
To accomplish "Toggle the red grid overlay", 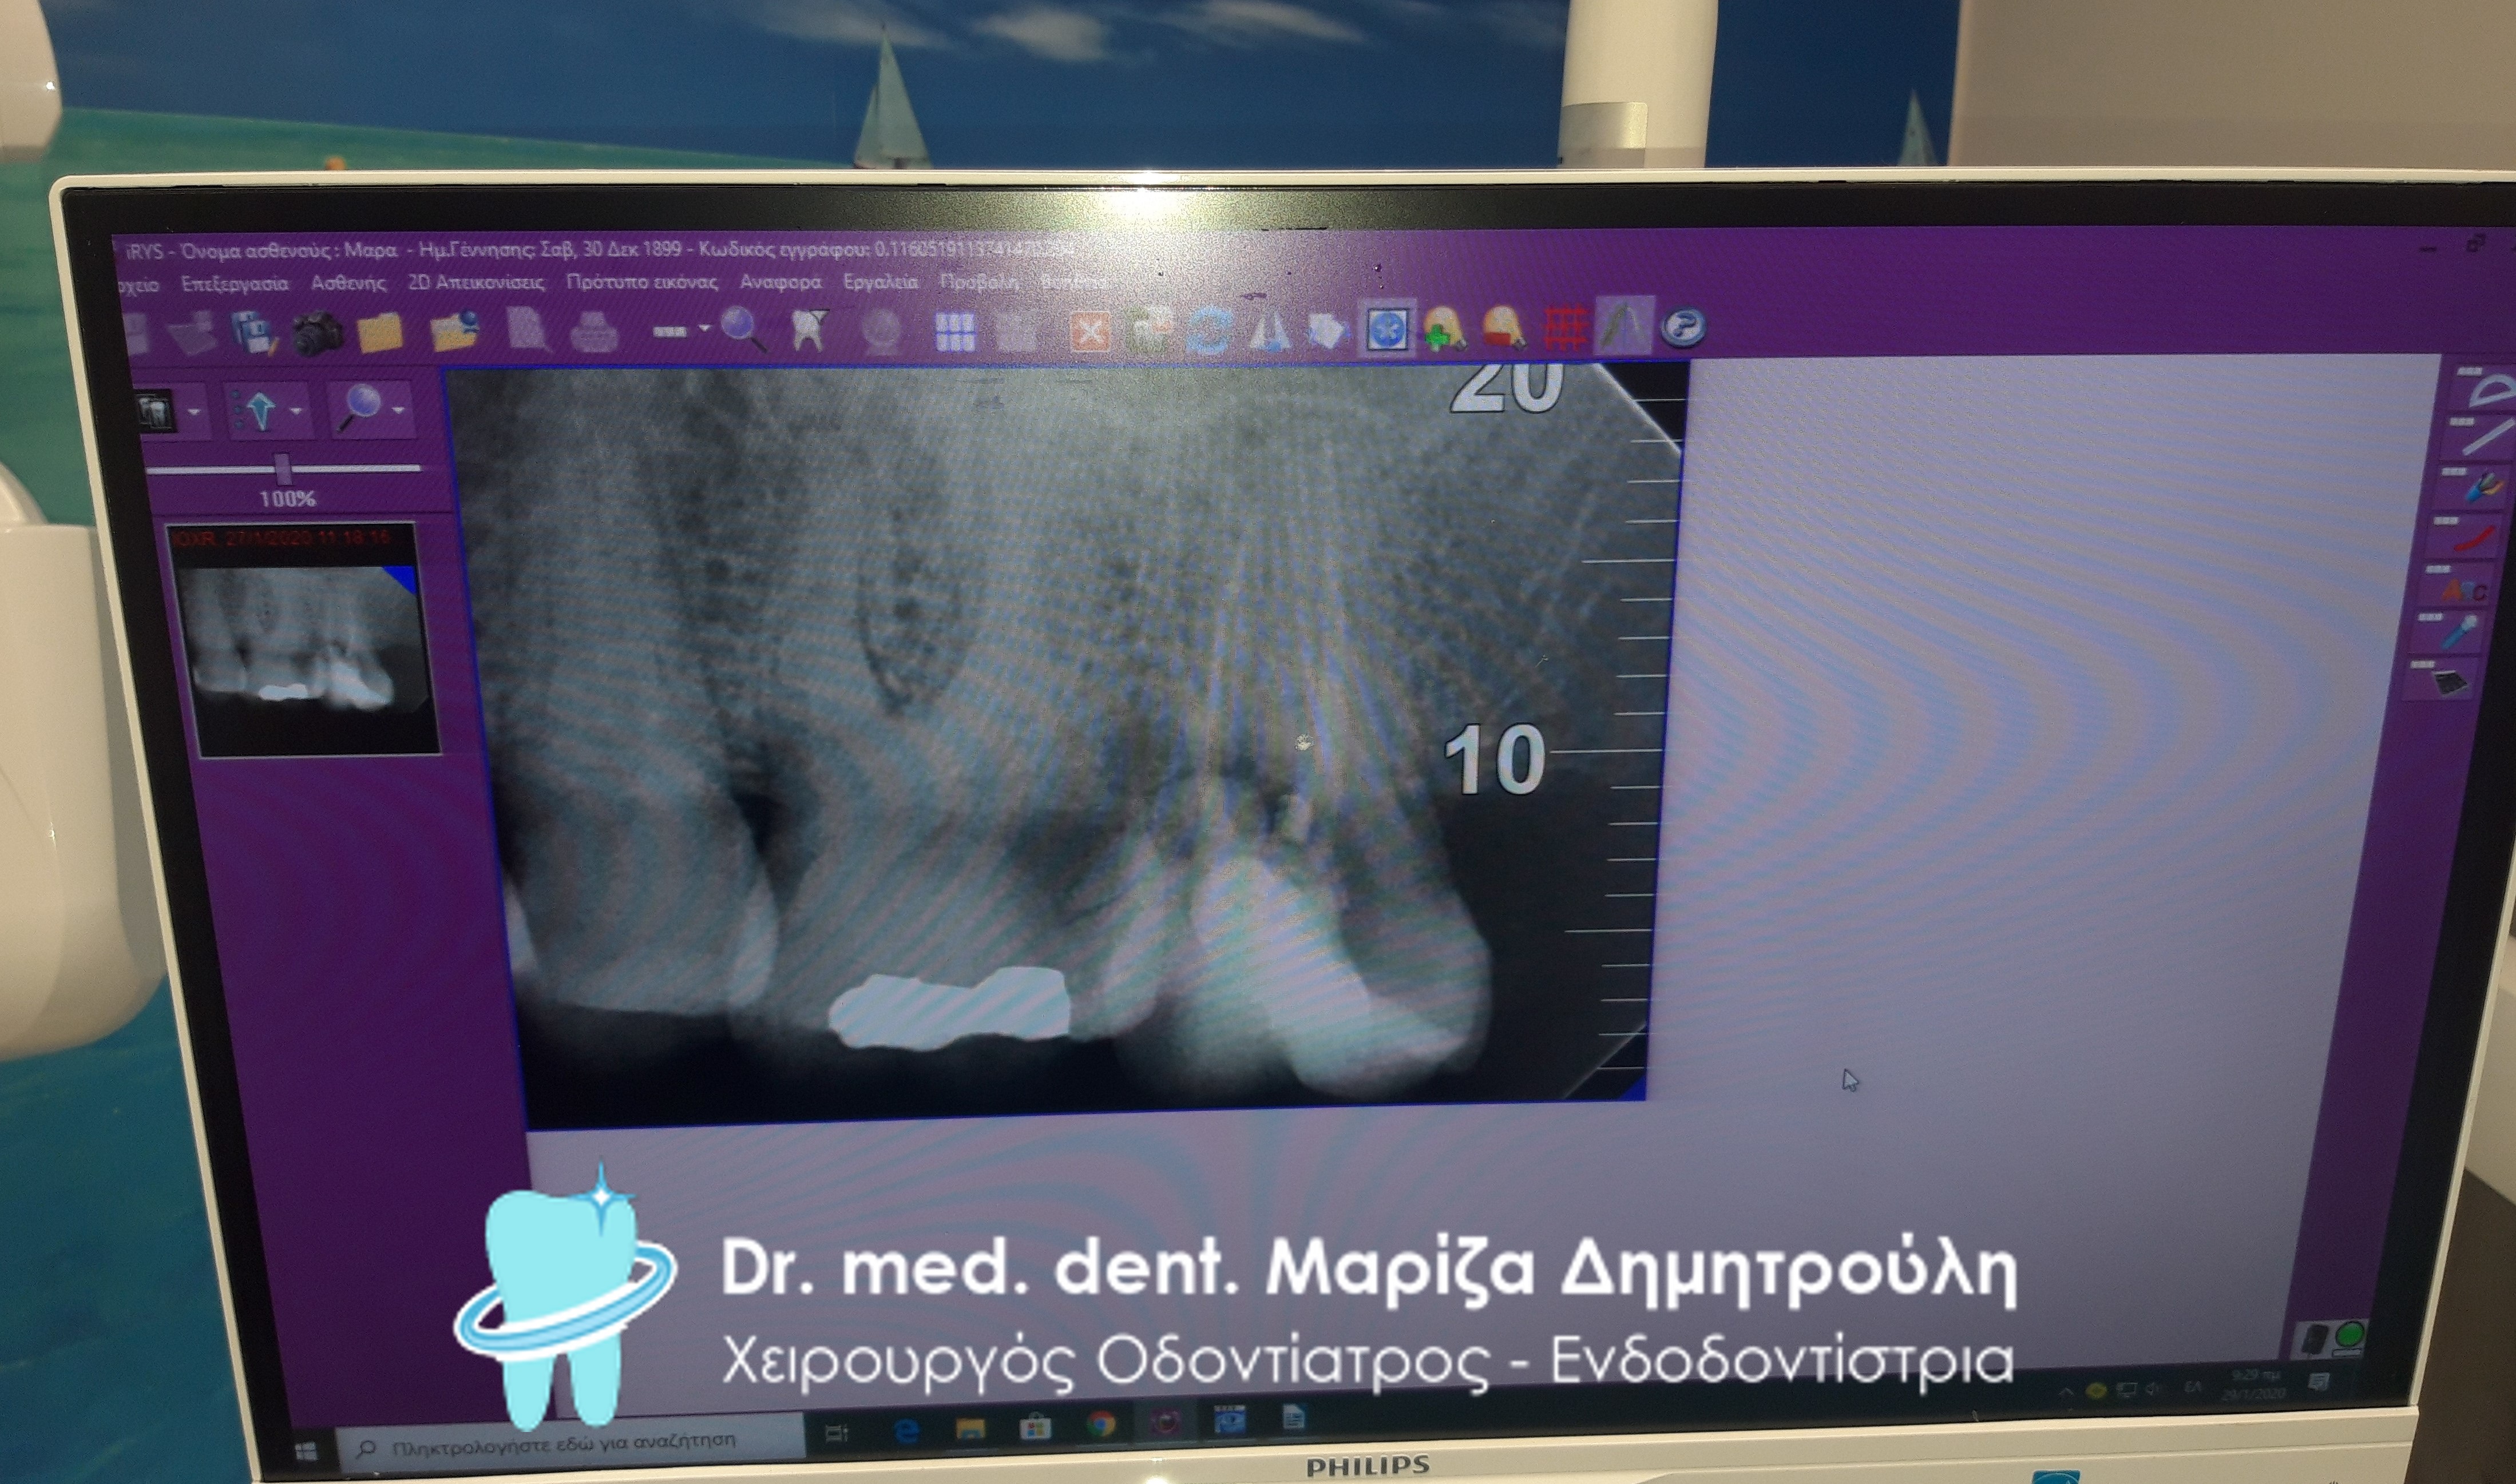I will (1566, 327).
